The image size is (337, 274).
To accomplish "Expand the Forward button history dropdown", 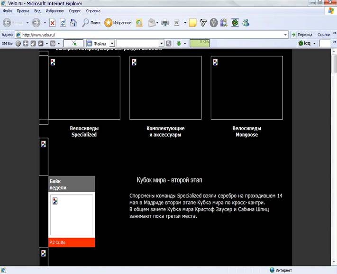I will pyautogui.click(x=45, y=23).
